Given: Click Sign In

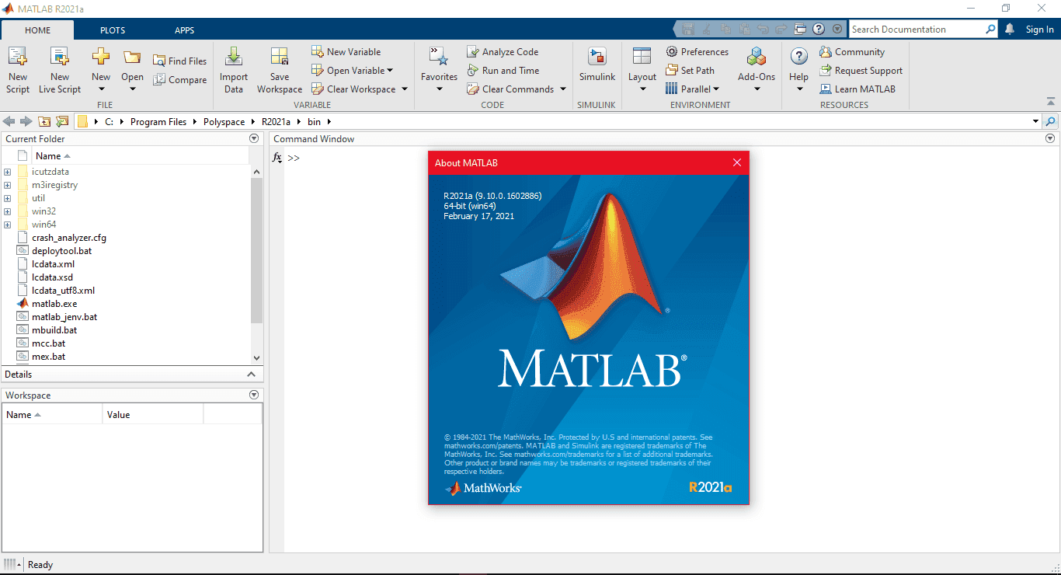Looking at the screenshot, I should click(x=1039, y=30).
